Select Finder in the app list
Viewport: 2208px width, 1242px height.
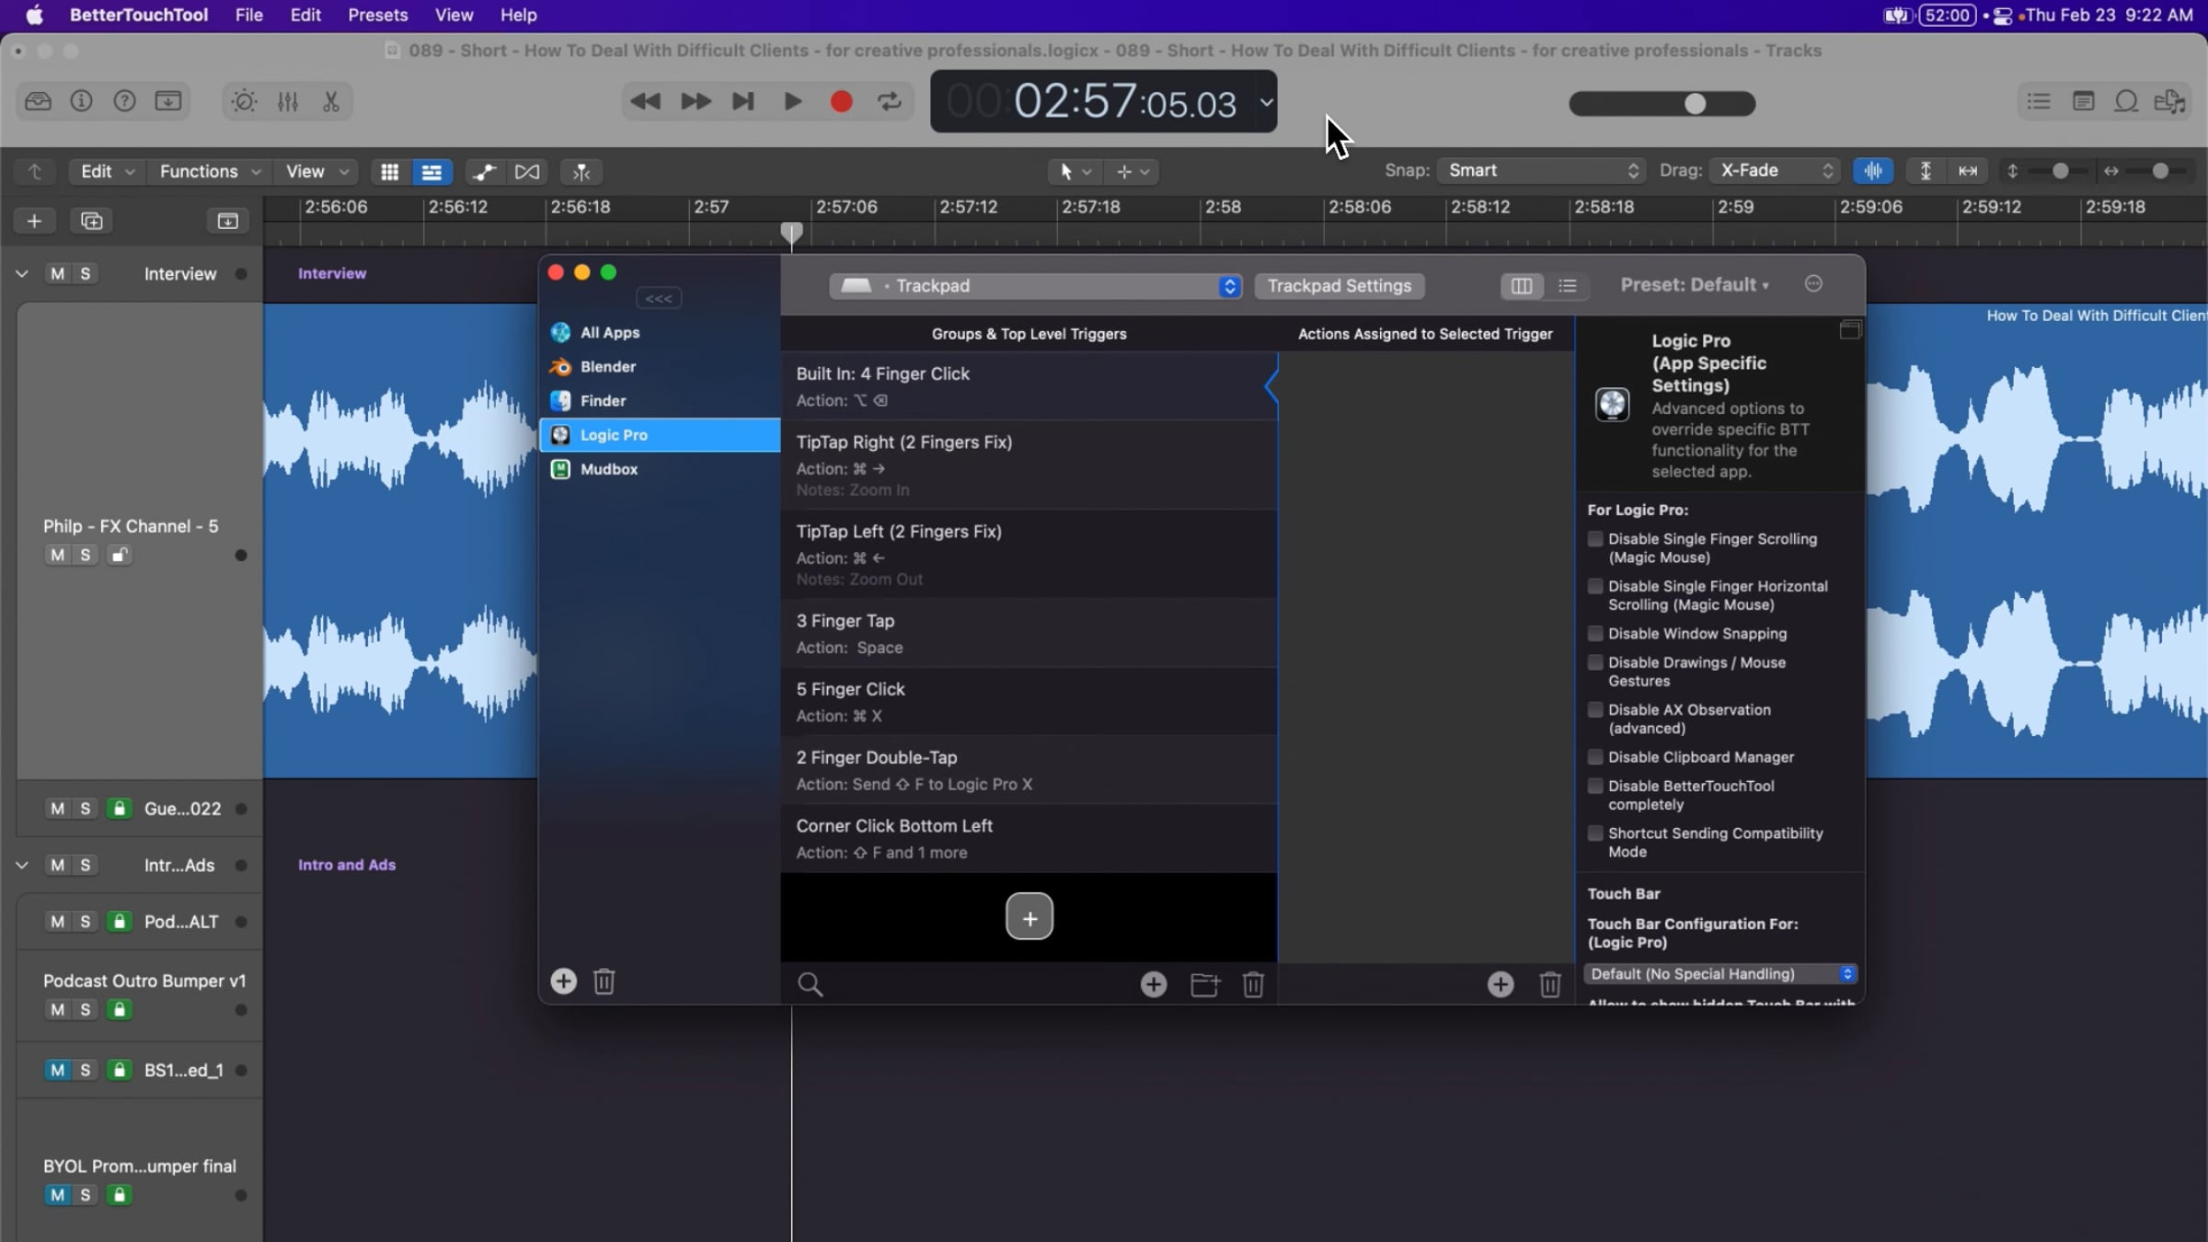pos(660,401)
